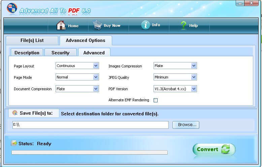
Task: Click the green refresh arrows on Convert
Action: pos(226,149)
